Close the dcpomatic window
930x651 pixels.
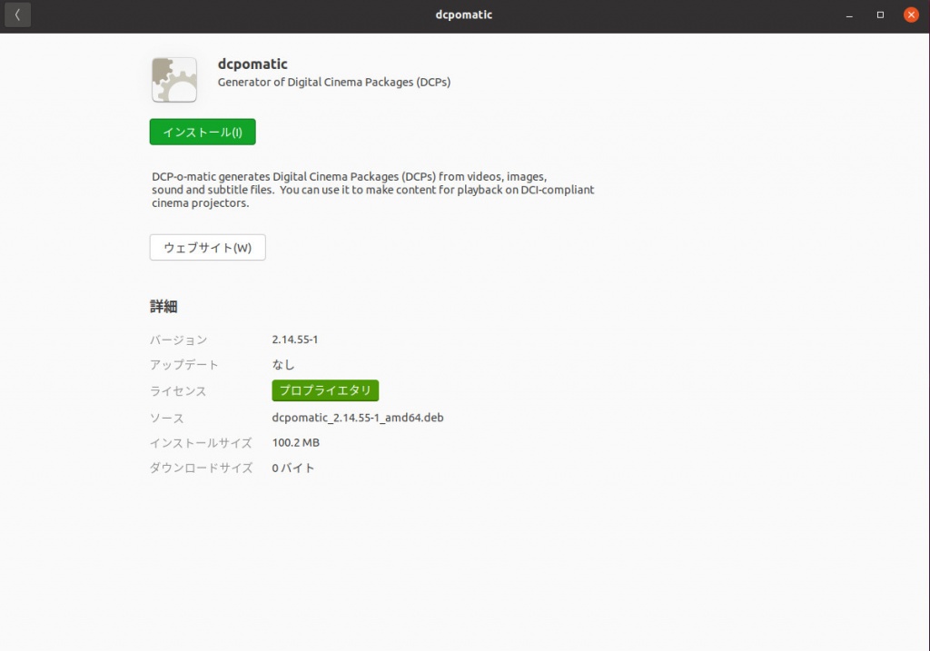pyautogui.click(x=911, y=15)
